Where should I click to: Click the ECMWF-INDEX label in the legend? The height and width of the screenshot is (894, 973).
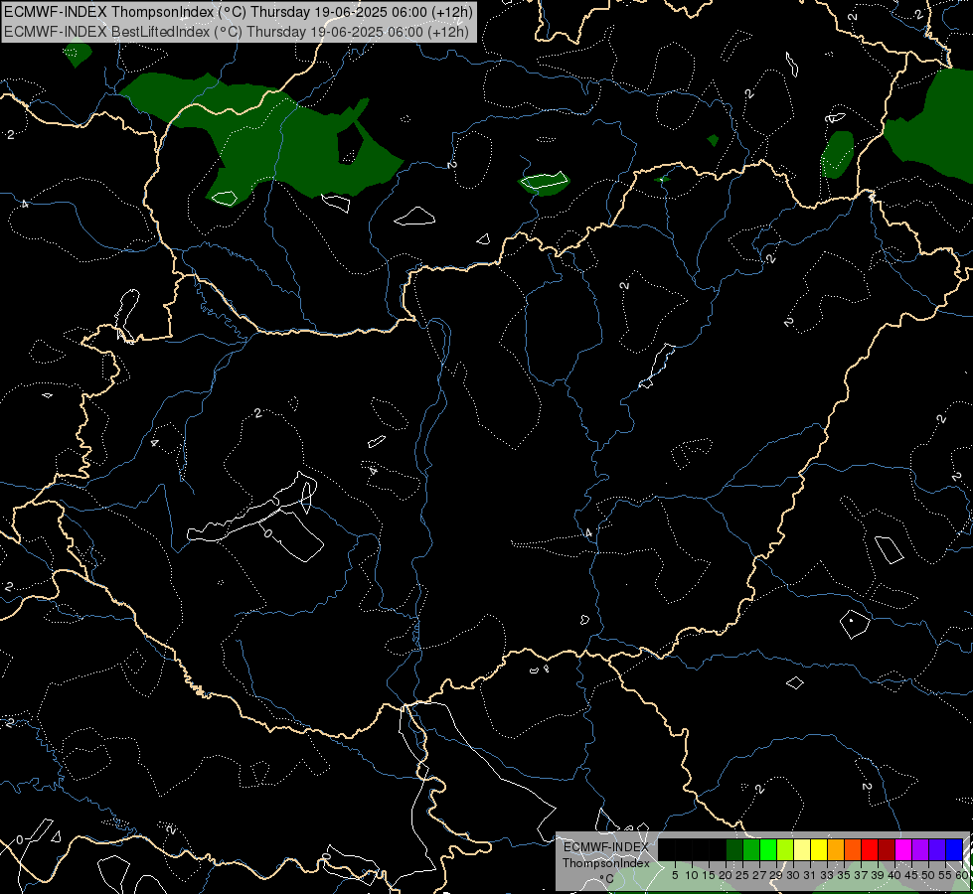(605, 847)
